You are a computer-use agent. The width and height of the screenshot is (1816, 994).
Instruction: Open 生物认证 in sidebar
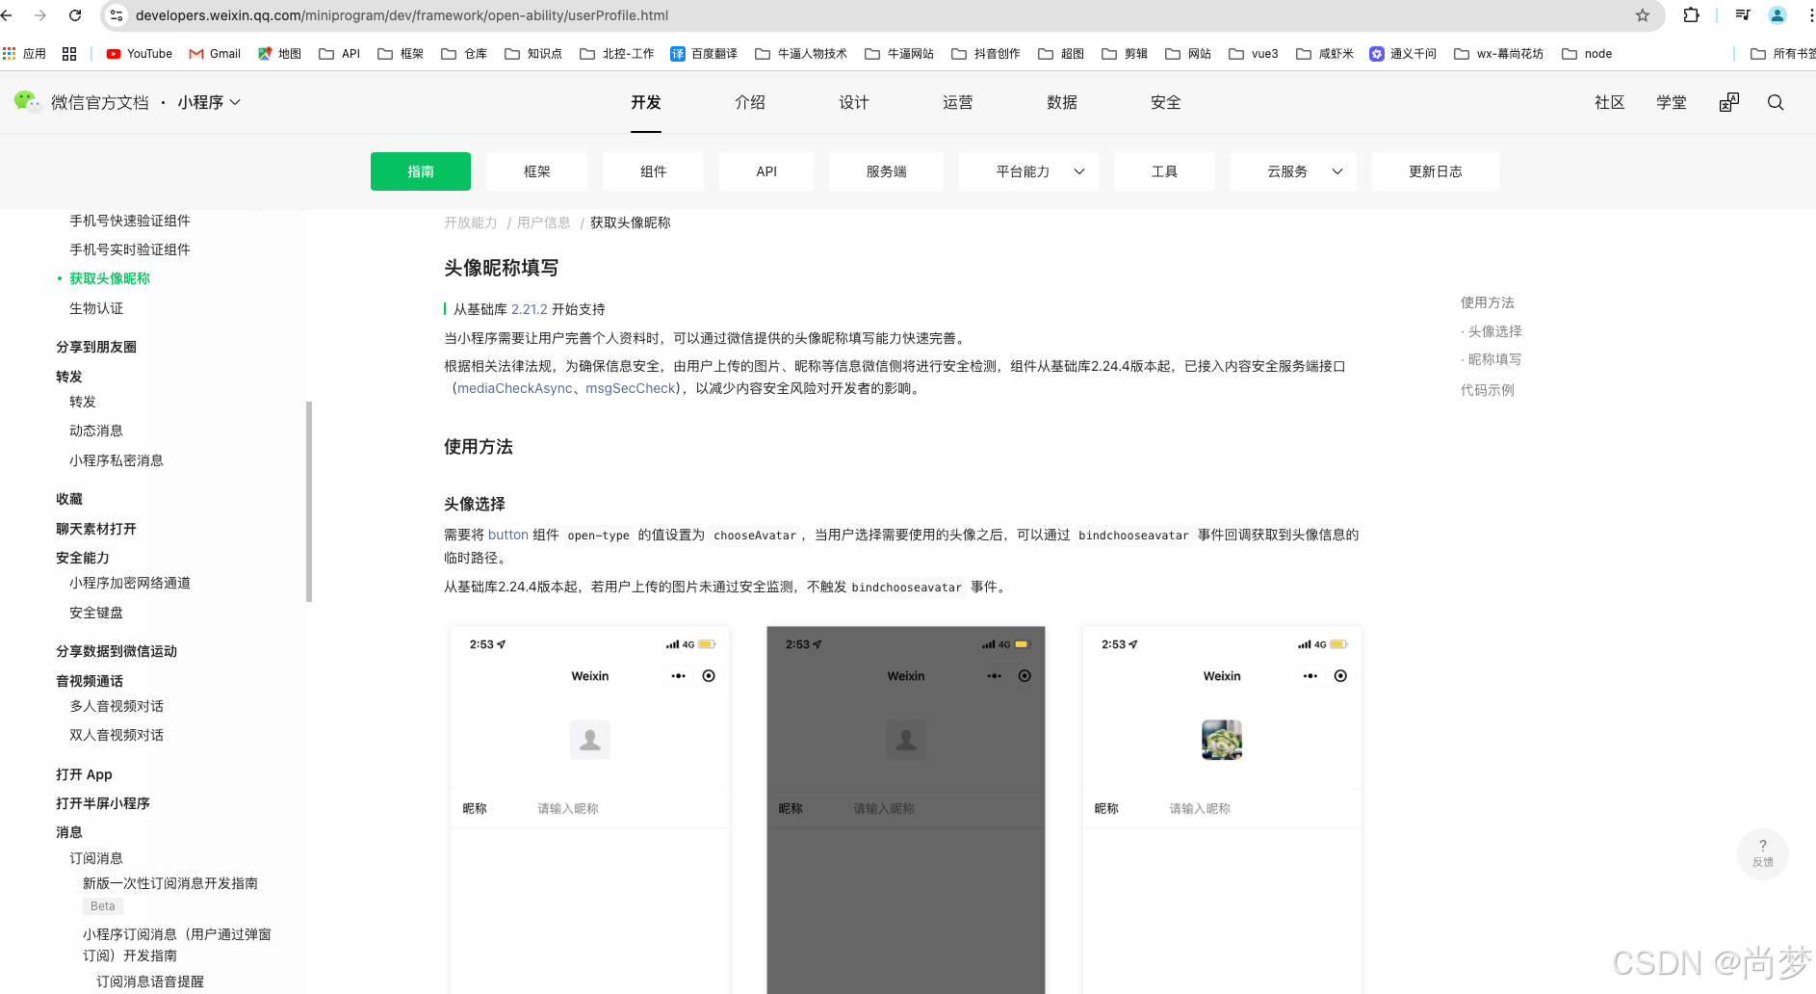click(x=96, y=308)
